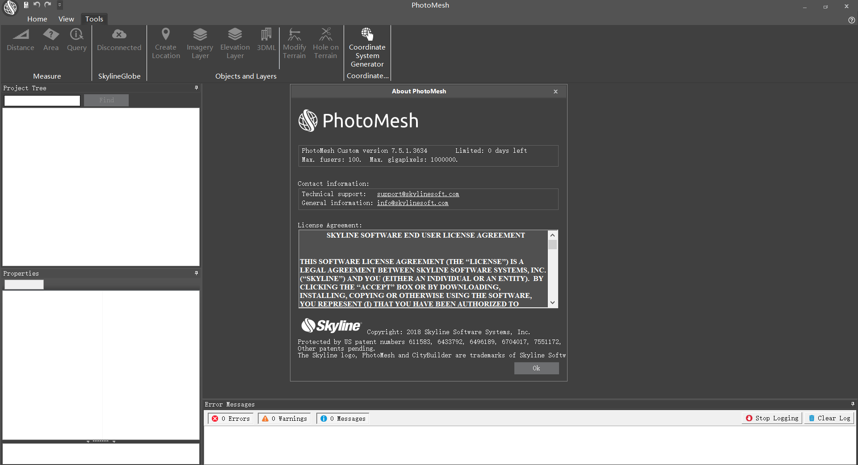
Task: Open the support@skylinesoft.com email link
Action: click(418, 194)
